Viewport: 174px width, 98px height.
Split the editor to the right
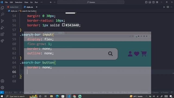(x=168, y=7)
